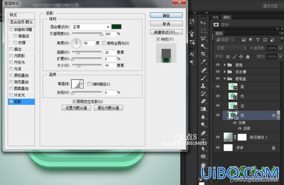Viewport: 284px width, 185px height.
Task: Select the Ellipse shape tool
Action: click(203, 157)
